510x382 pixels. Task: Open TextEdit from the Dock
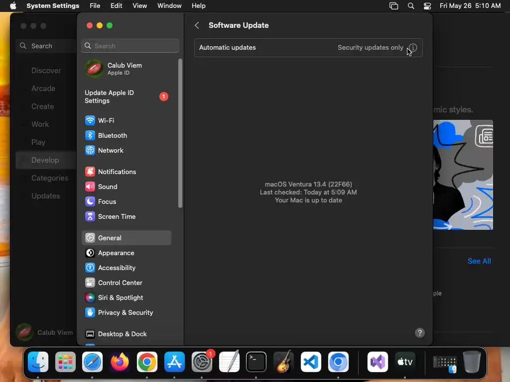229,362
